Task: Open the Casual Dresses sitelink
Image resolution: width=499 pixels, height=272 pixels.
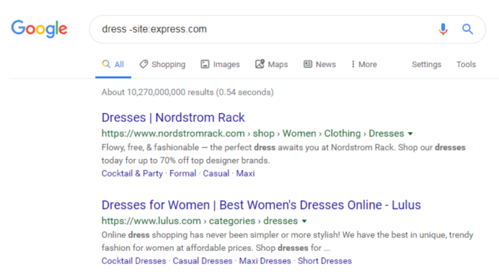Action: coord(203,261)
